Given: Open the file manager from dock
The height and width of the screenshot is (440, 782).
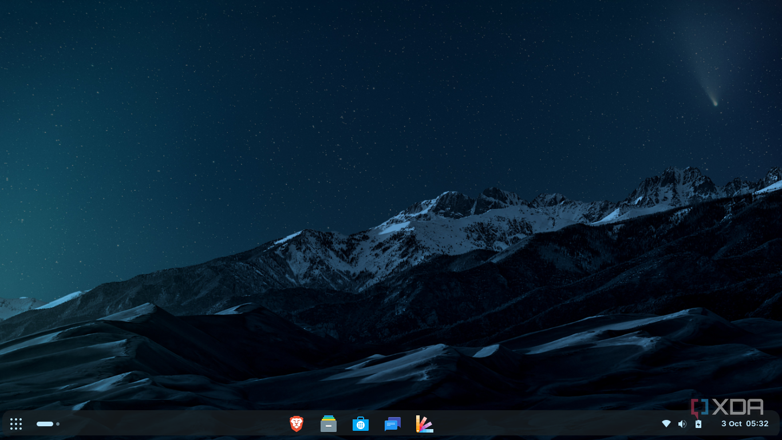Looking at the screenshot, I should [x=329, y=424].
